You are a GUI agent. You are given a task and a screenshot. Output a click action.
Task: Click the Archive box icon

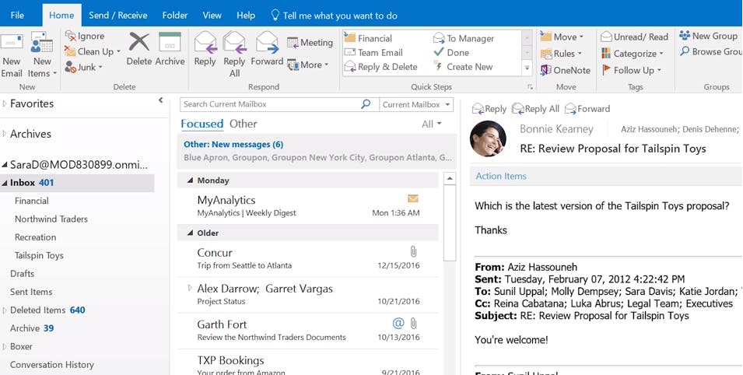pyautogui.click(x=170, y=42)
